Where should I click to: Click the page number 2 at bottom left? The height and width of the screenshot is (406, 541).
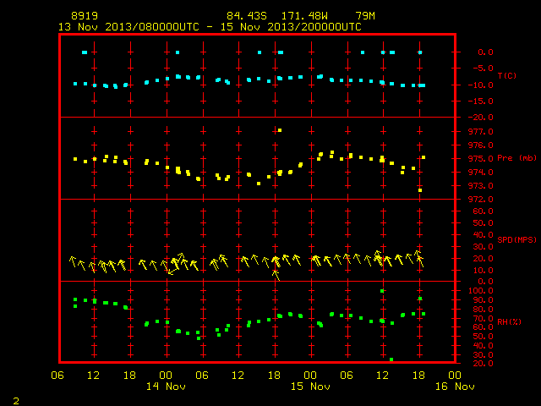coord(16,401)
